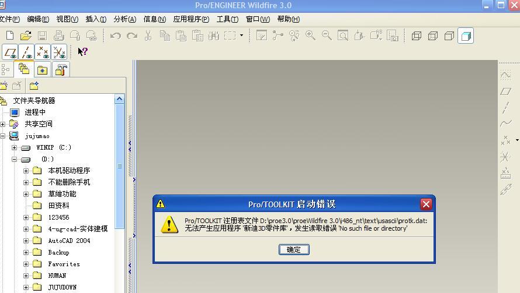Expand the 草绘功能 folder
The height and width of the screenshot is (293, 520).
point(26,194)
